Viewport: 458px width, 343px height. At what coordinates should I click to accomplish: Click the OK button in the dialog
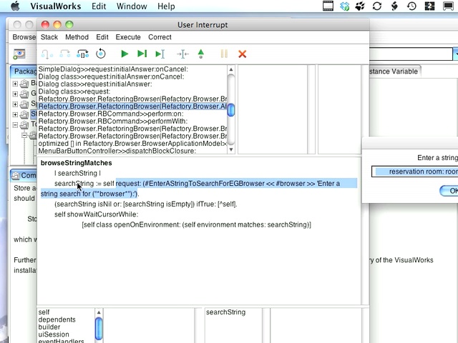449,191
